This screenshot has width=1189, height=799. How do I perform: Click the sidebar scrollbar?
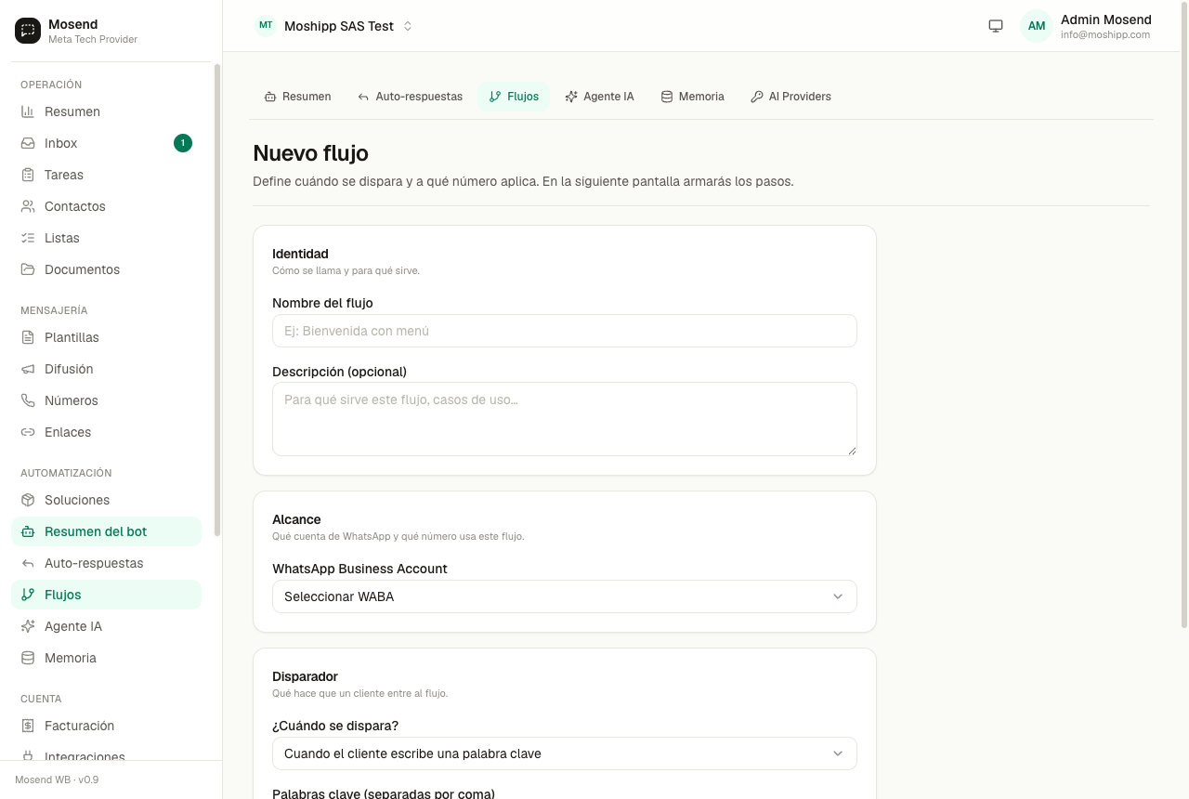click(217, 299)
